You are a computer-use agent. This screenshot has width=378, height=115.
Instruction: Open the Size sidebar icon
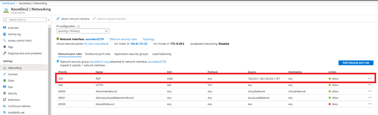click(5, 87)
